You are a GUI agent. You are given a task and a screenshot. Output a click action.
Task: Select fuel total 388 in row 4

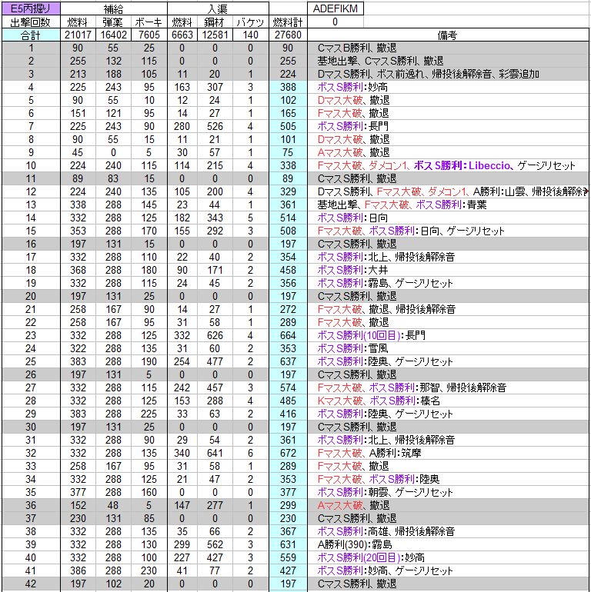pos(288,87)
